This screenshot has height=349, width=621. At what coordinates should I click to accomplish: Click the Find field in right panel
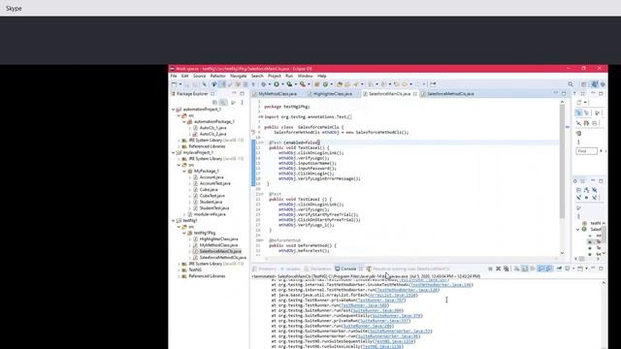[586, 151]
